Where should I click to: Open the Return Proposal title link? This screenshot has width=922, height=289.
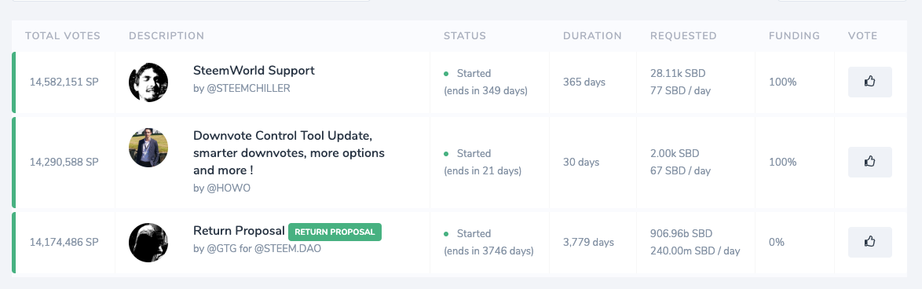pos(239,231)
